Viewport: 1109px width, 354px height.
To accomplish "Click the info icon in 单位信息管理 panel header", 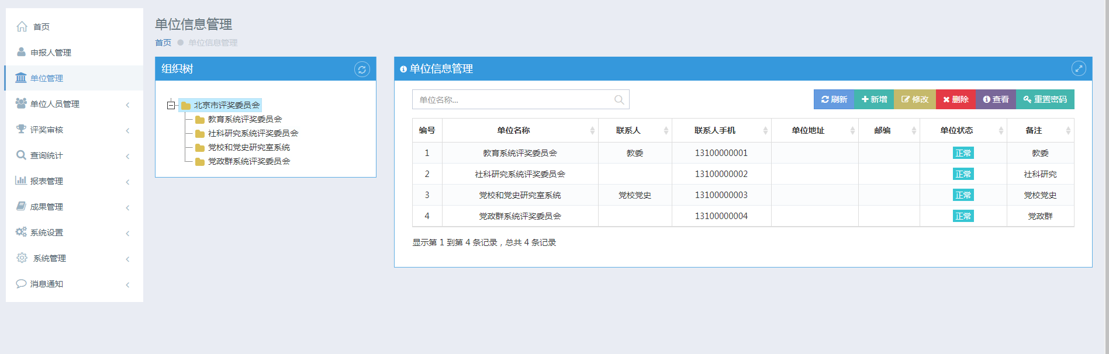I will point(403,69).
